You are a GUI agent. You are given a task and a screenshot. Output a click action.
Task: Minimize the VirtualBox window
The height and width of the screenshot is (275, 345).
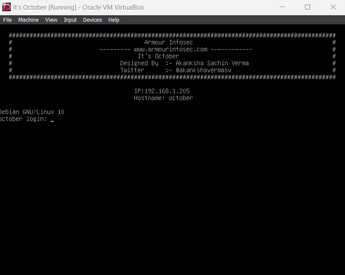pyautogui.click(x=282, y=7)
